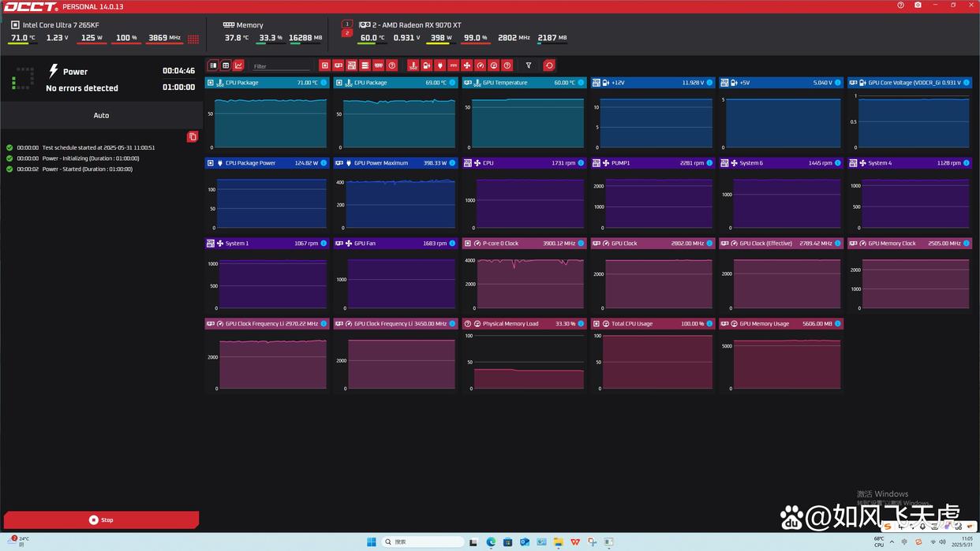This screenshot has height=551, width=980.
Task: Reset monitoring with the refresh icon
Action: (549, 65)
